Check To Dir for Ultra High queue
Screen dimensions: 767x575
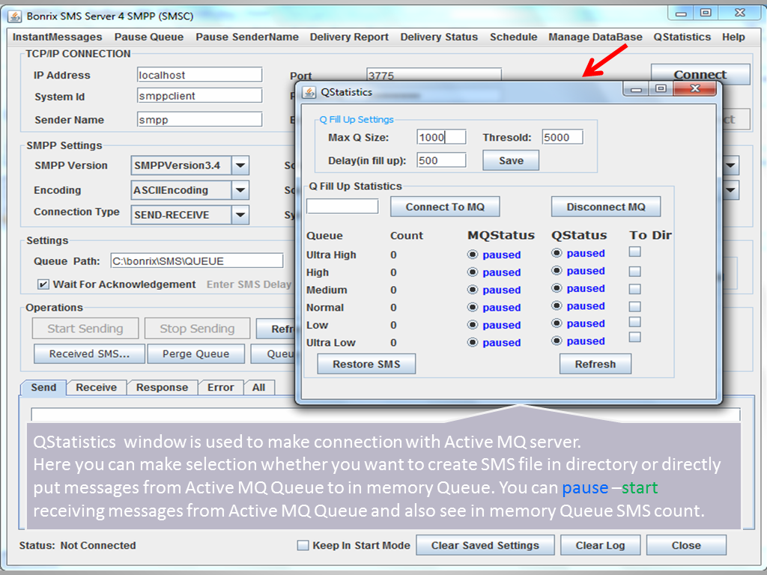click(635, 252)
